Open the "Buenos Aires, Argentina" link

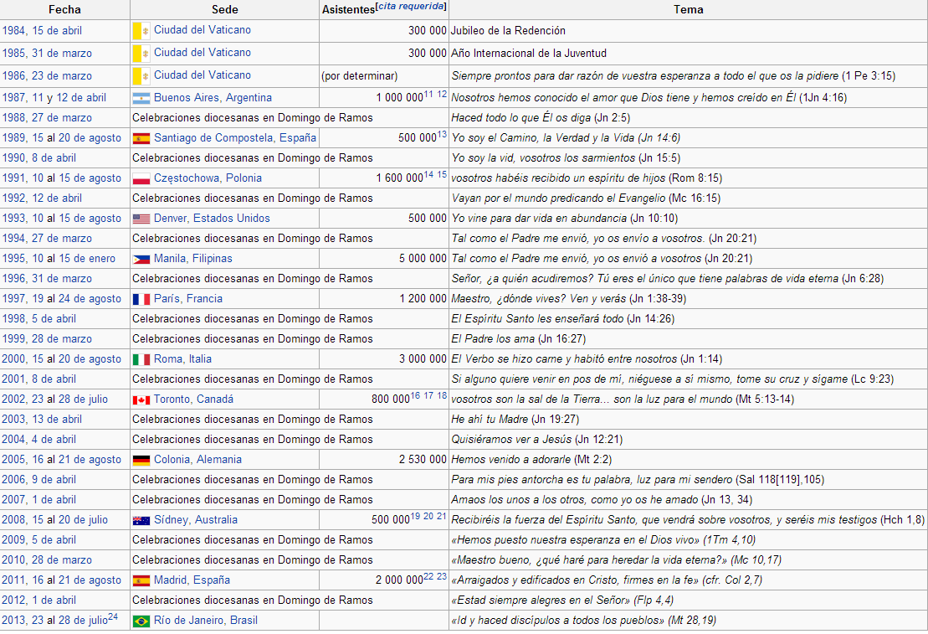pyautogui.click(x=213, y=98)
